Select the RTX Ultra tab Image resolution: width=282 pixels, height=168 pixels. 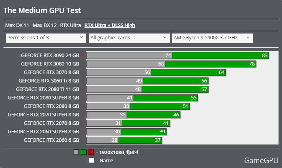(x=70, y=25)
